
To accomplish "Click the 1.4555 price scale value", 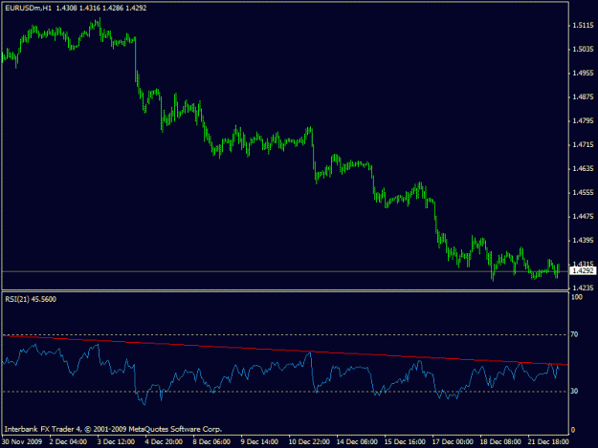I will tap(583, 193).
